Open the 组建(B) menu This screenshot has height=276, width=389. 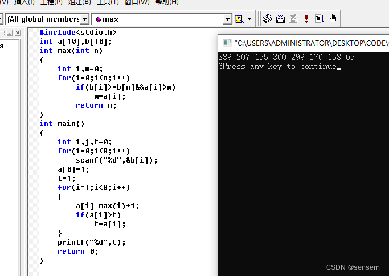(x=79, y=2)
